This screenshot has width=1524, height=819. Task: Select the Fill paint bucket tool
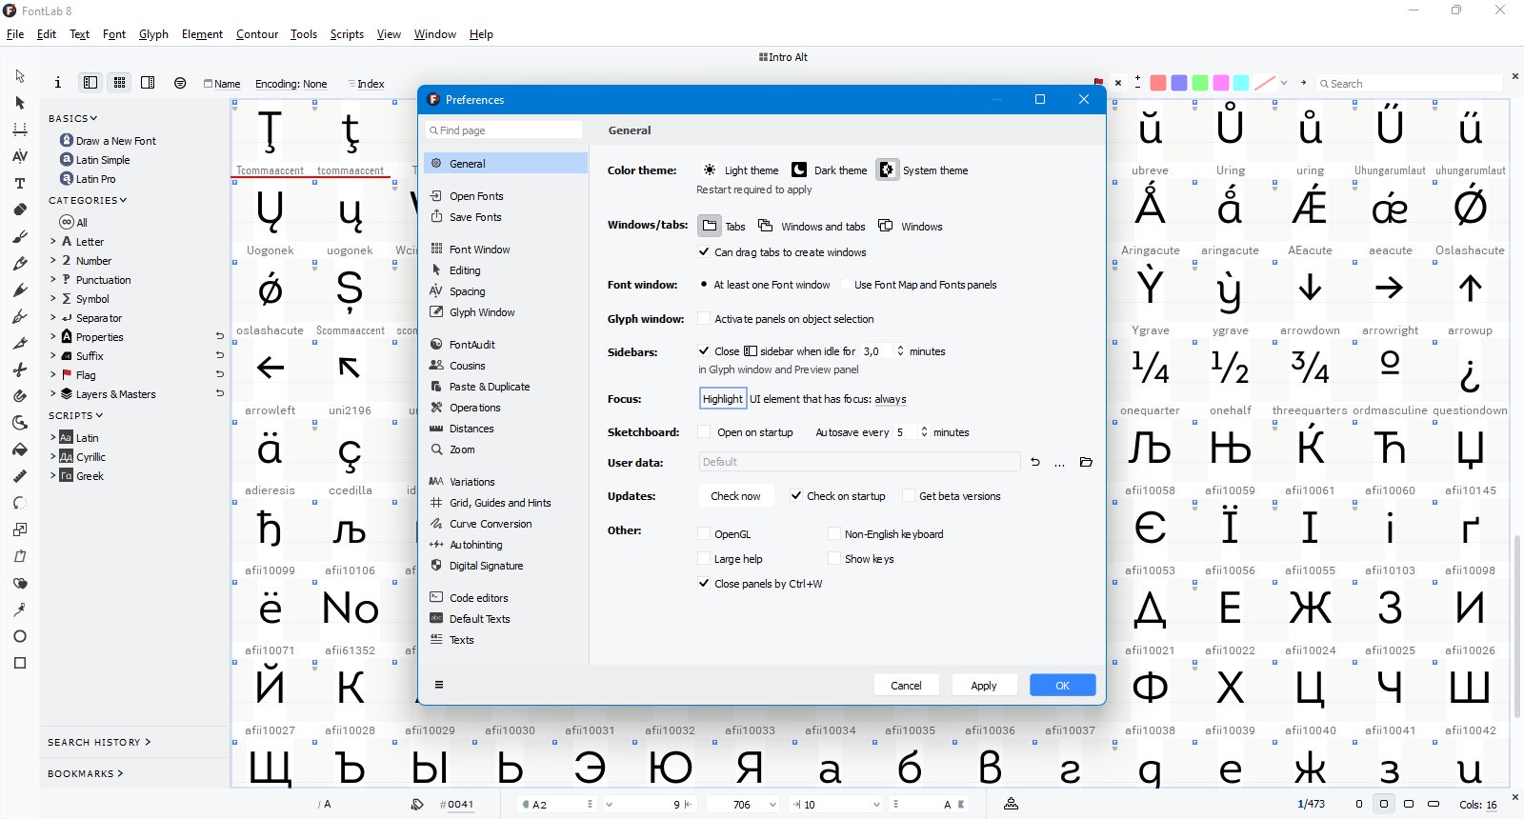tap(20, 449)
